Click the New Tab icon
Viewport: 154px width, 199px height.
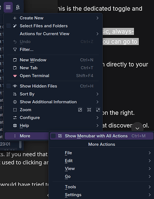tap(15, 68)
